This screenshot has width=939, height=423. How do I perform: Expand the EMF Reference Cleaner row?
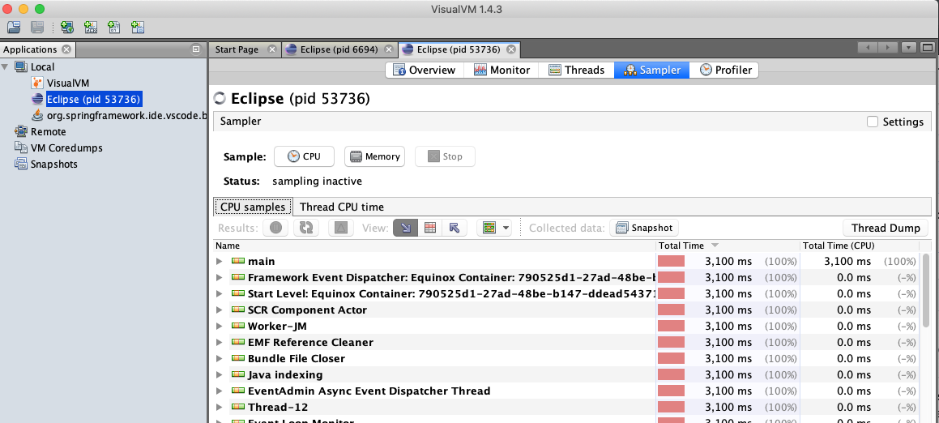[220, 342]
